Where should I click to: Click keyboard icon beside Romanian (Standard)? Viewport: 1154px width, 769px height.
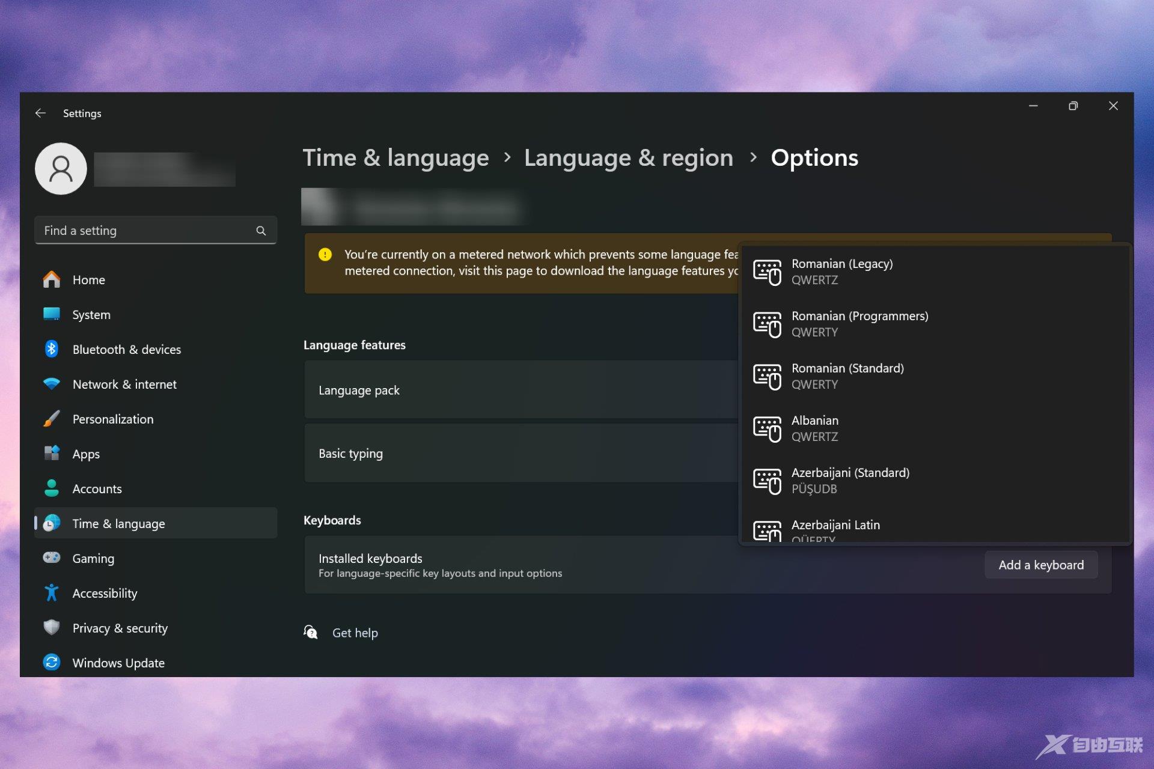(x=767, y=377)
